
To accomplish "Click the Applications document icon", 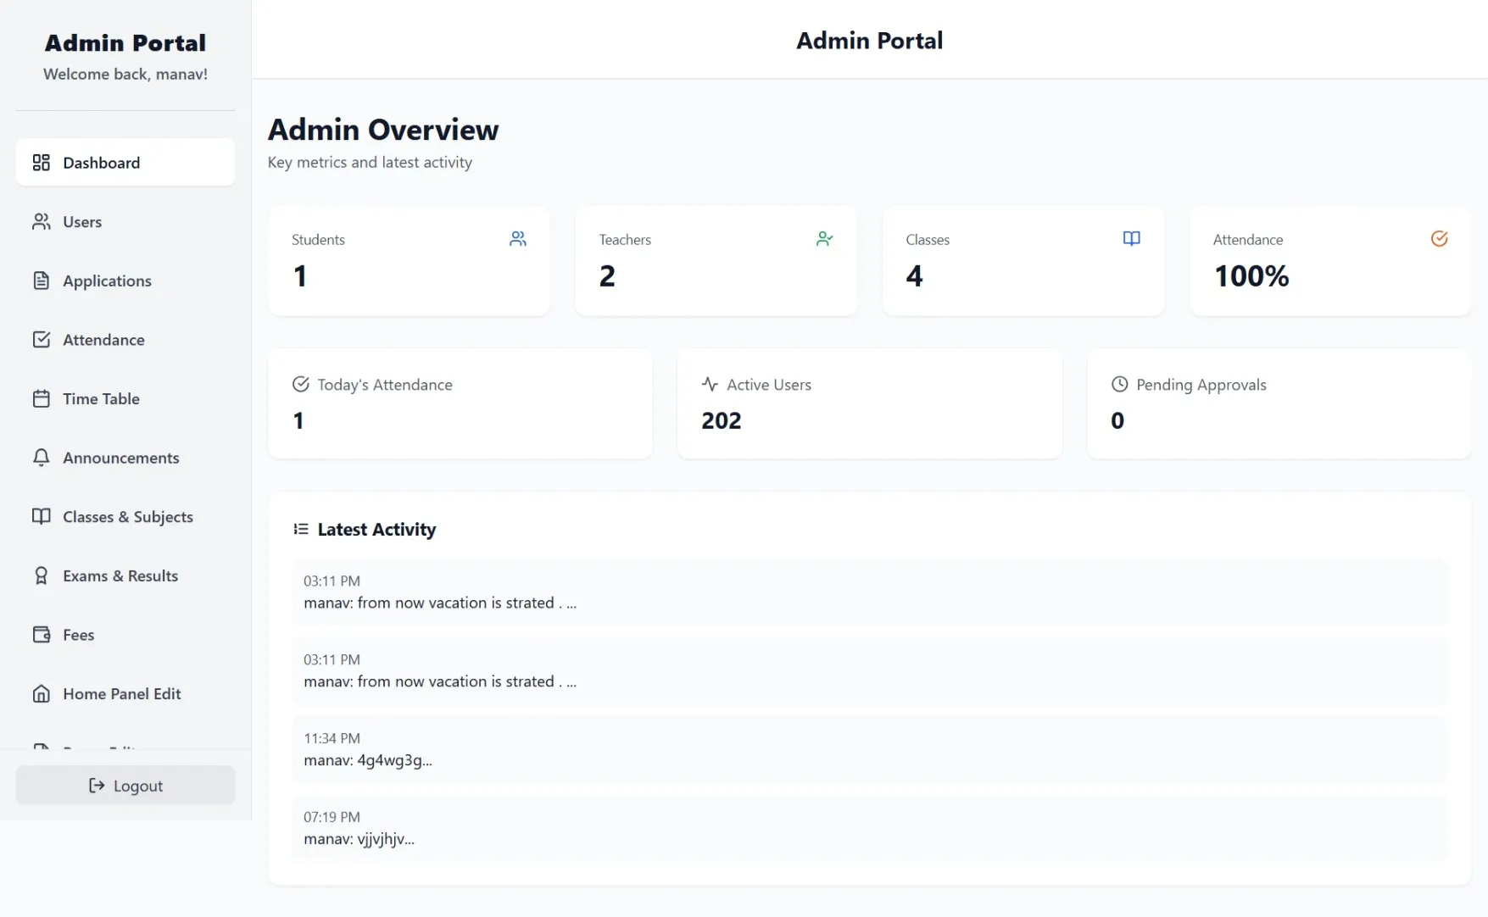I will (42, 281).
